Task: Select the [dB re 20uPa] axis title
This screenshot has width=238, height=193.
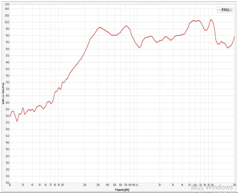Action: [3, 93]
